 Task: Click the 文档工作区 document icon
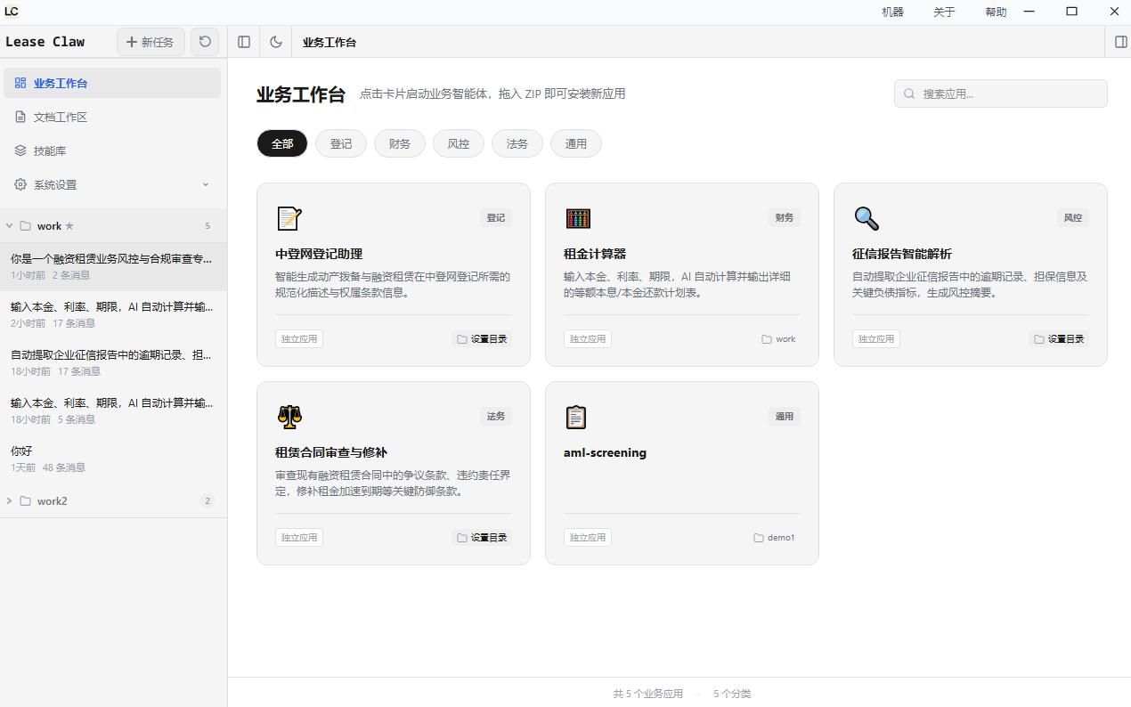pyautogui.click(x=20, y=117)
